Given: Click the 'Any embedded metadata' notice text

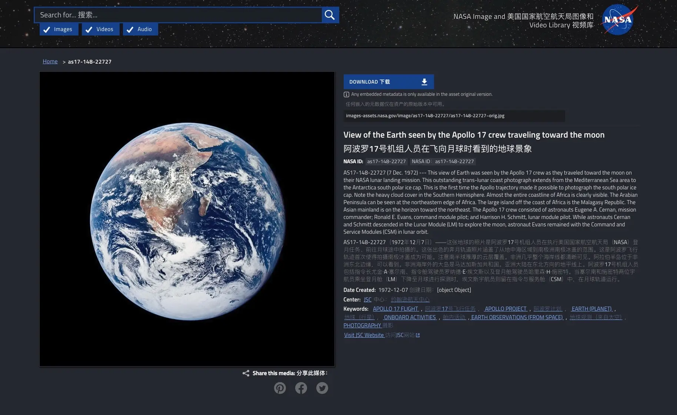Looking at the screenshot, I should point(422,94).
